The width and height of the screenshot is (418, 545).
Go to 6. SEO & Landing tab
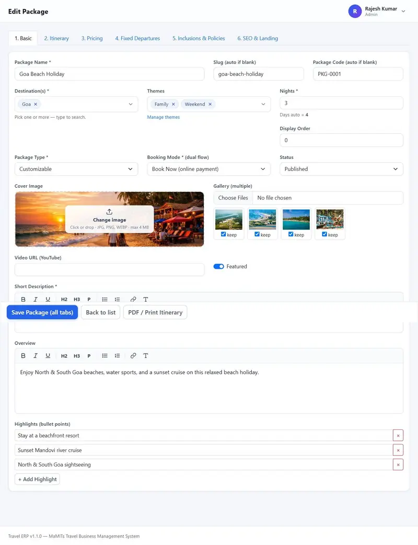pyautogui.click(x=258, y=38)
